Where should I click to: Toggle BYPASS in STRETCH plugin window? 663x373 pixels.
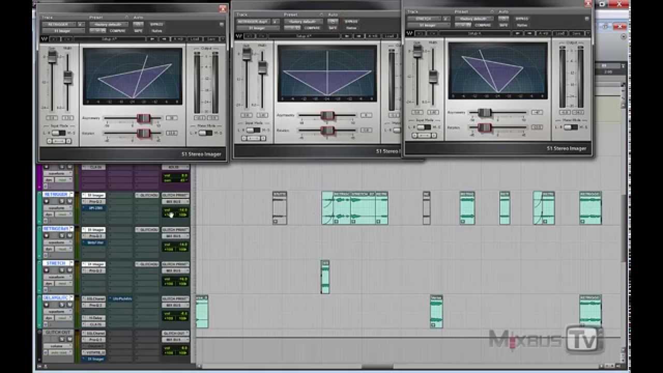522,19
